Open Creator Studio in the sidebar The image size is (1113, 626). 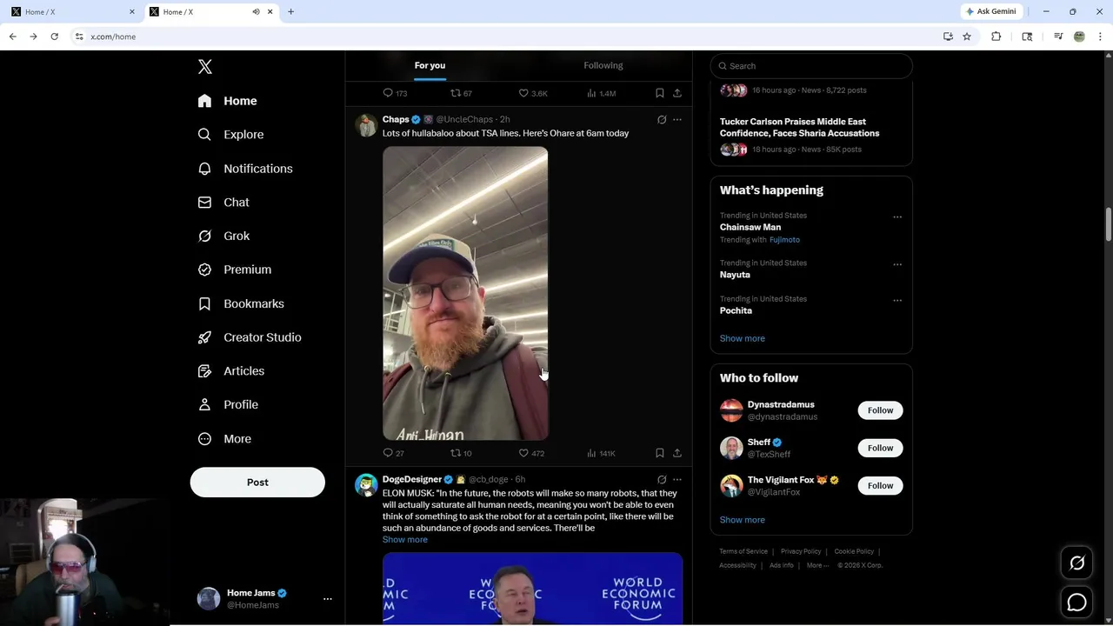point(250,337)
